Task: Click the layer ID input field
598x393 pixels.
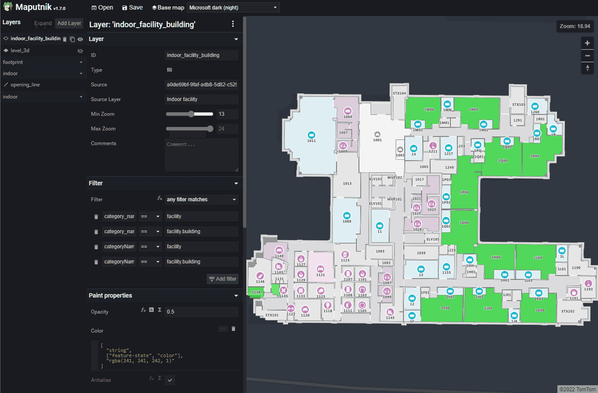Action: click(202, 55)
